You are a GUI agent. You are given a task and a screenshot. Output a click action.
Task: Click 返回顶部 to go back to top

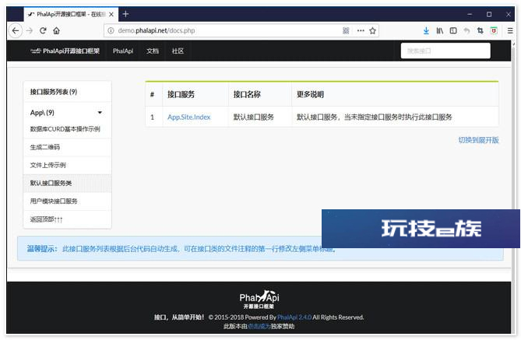coord(68,219)
